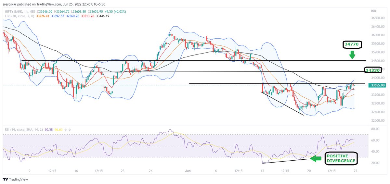Click the '9' date label on time axis

(x=30, y=170)
